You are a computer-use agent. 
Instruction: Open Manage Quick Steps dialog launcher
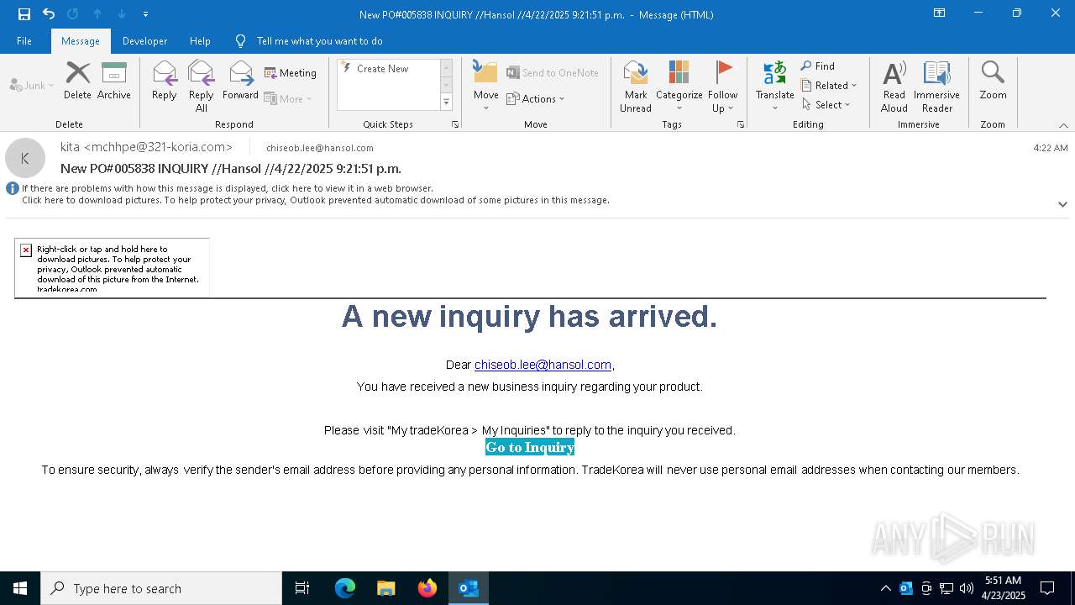pyautogui.click(x=455, y=124)
